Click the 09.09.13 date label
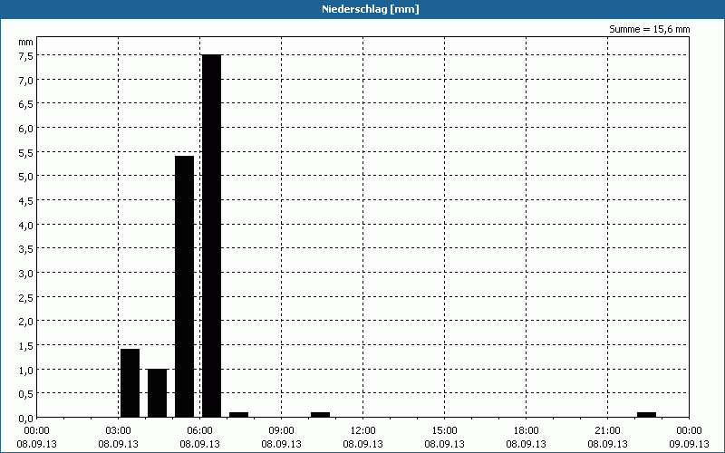This screenshot has width=725, height=453. pos(689,444)
